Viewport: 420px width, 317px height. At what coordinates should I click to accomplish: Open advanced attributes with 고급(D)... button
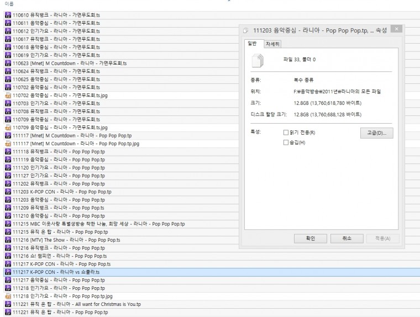pos(376,133)
